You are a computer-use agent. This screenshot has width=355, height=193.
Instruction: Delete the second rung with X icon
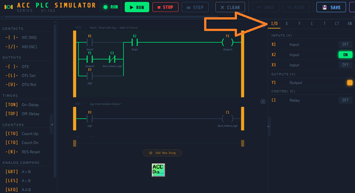pos(263,101)
